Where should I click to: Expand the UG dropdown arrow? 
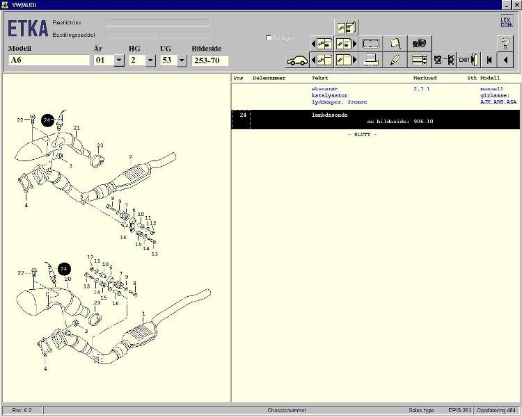pyautogui.click(x=182, y=60)
